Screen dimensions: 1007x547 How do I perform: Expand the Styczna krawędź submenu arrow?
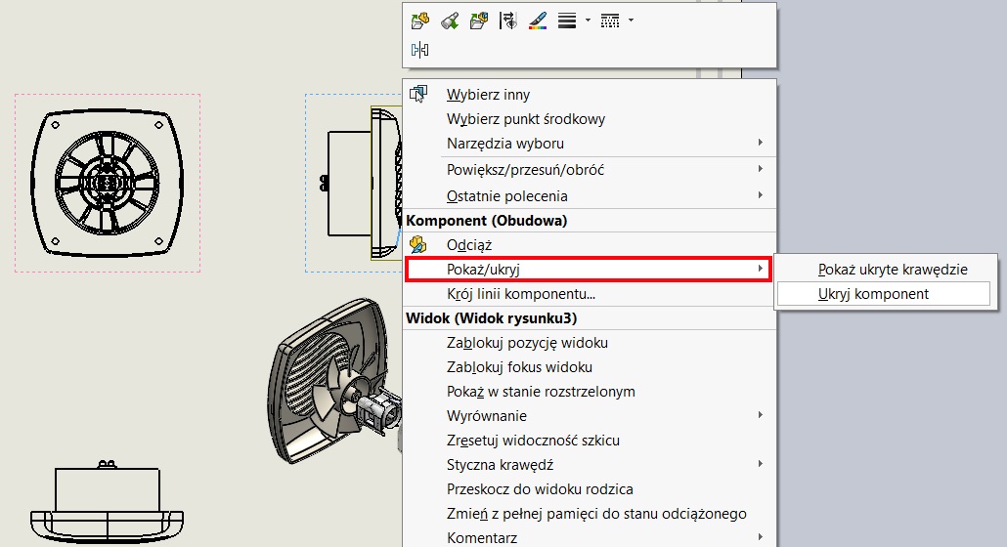[x=761, y=464]
